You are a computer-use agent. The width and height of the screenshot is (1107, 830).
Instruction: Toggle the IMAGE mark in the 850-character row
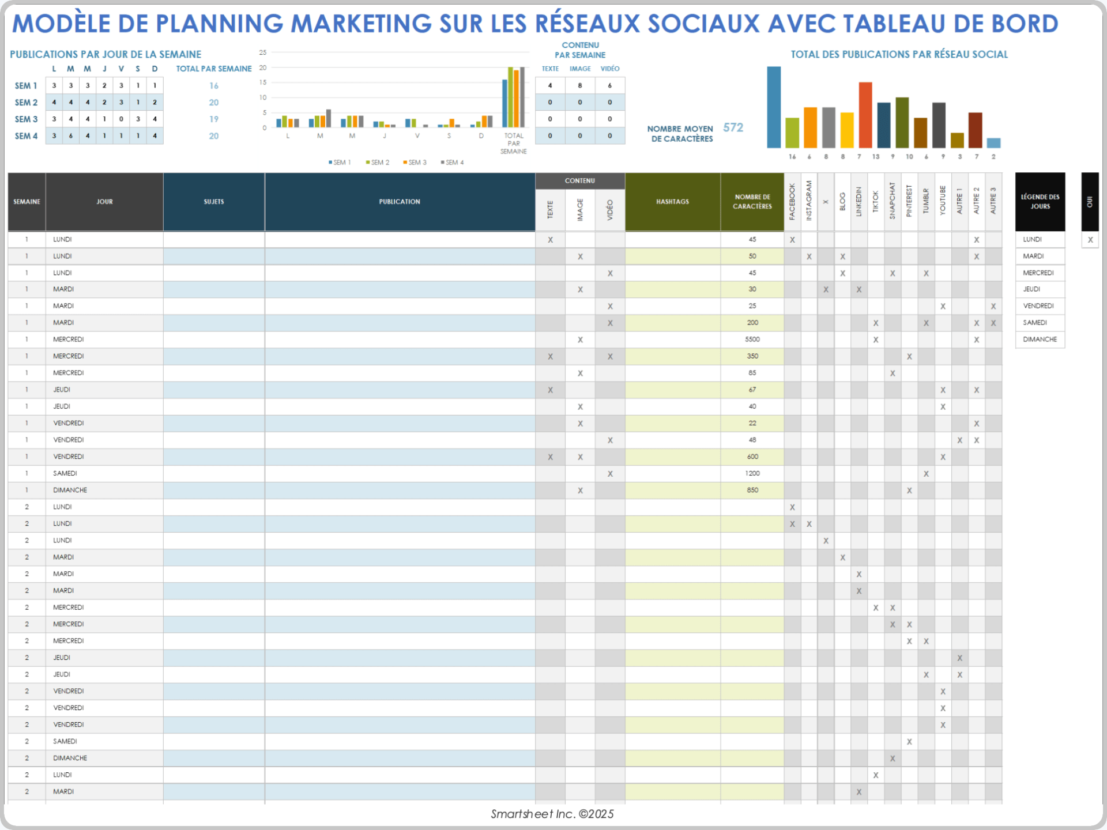tap(580, 491)
